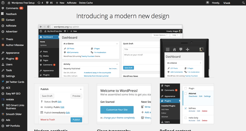Click the browser reload icon in preview
246x131 pixels.
coord(48,27)
